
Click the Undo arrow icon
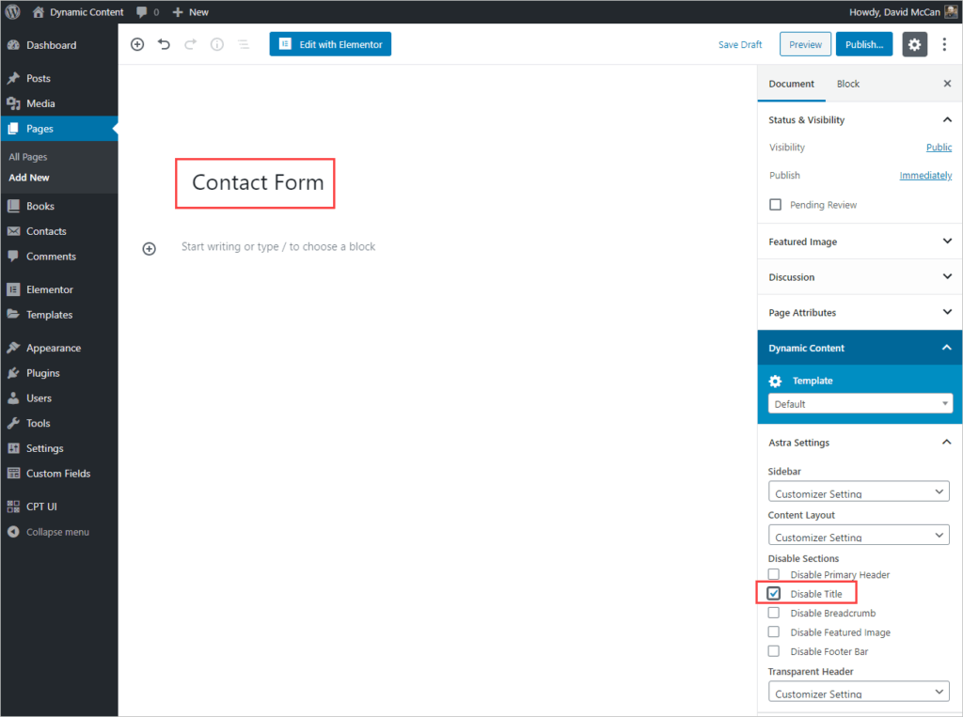coord(164,44)
